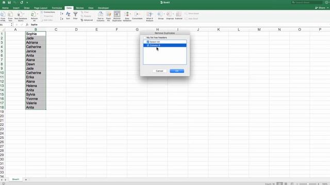Add a new sheet with plus button
330x185 pixels.
click(x=26, y=179)
